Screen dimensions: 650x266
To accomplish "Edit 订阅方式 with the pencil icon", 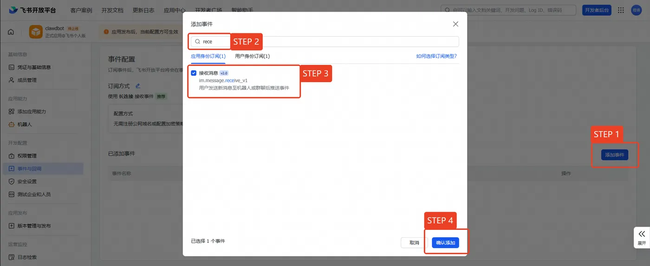I will click(137, 86).
